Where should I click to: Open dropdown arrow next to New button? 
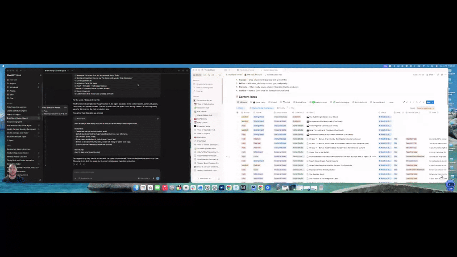click(x=433, y=102)
